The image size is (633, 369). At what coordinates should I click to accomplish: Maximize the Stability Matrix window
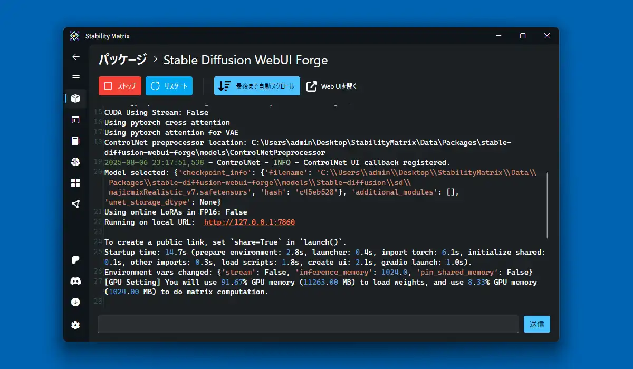coord(523,36)
